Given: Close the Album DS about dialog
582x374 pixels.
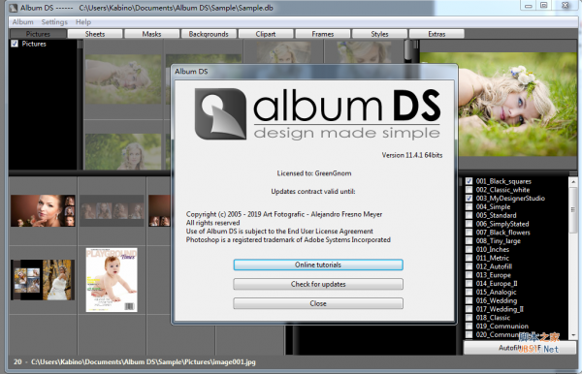Looking at the screenshot, I should 318,303.
